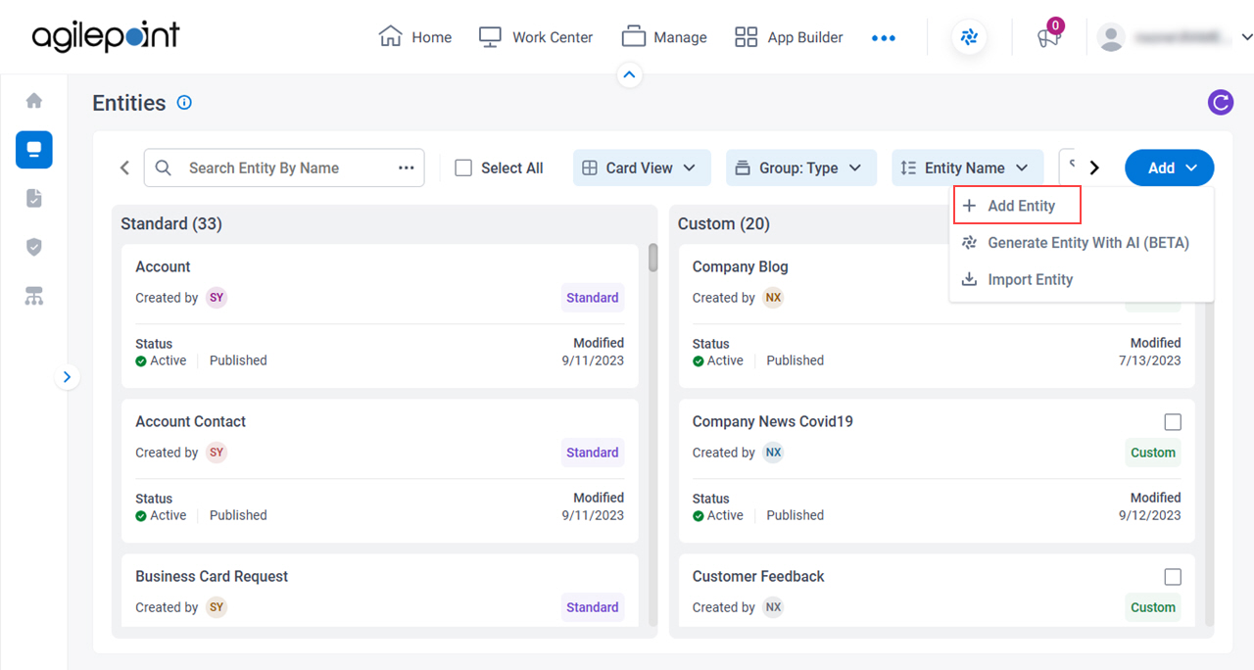This screenshot has height=670, width=1254.
Task: Open the Account Contact entity card
Action: pyautogui.click(x=379, y=470)
